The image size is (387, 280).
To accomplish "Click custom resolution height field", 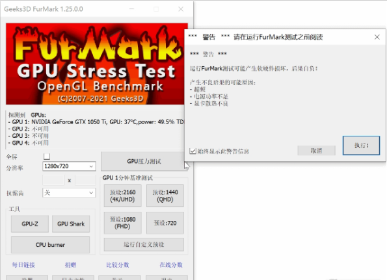I will coord(85,180).
